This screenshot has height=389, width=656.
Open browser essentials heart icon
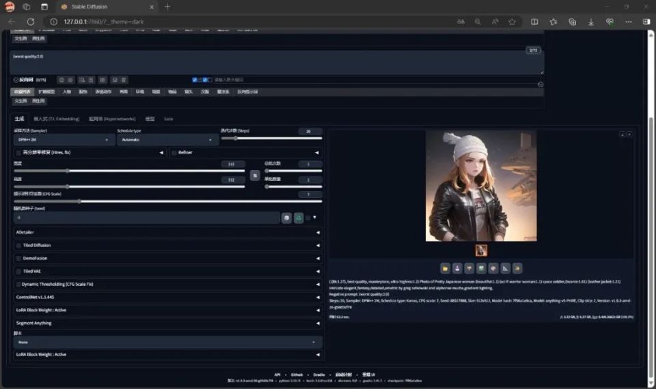610,22
